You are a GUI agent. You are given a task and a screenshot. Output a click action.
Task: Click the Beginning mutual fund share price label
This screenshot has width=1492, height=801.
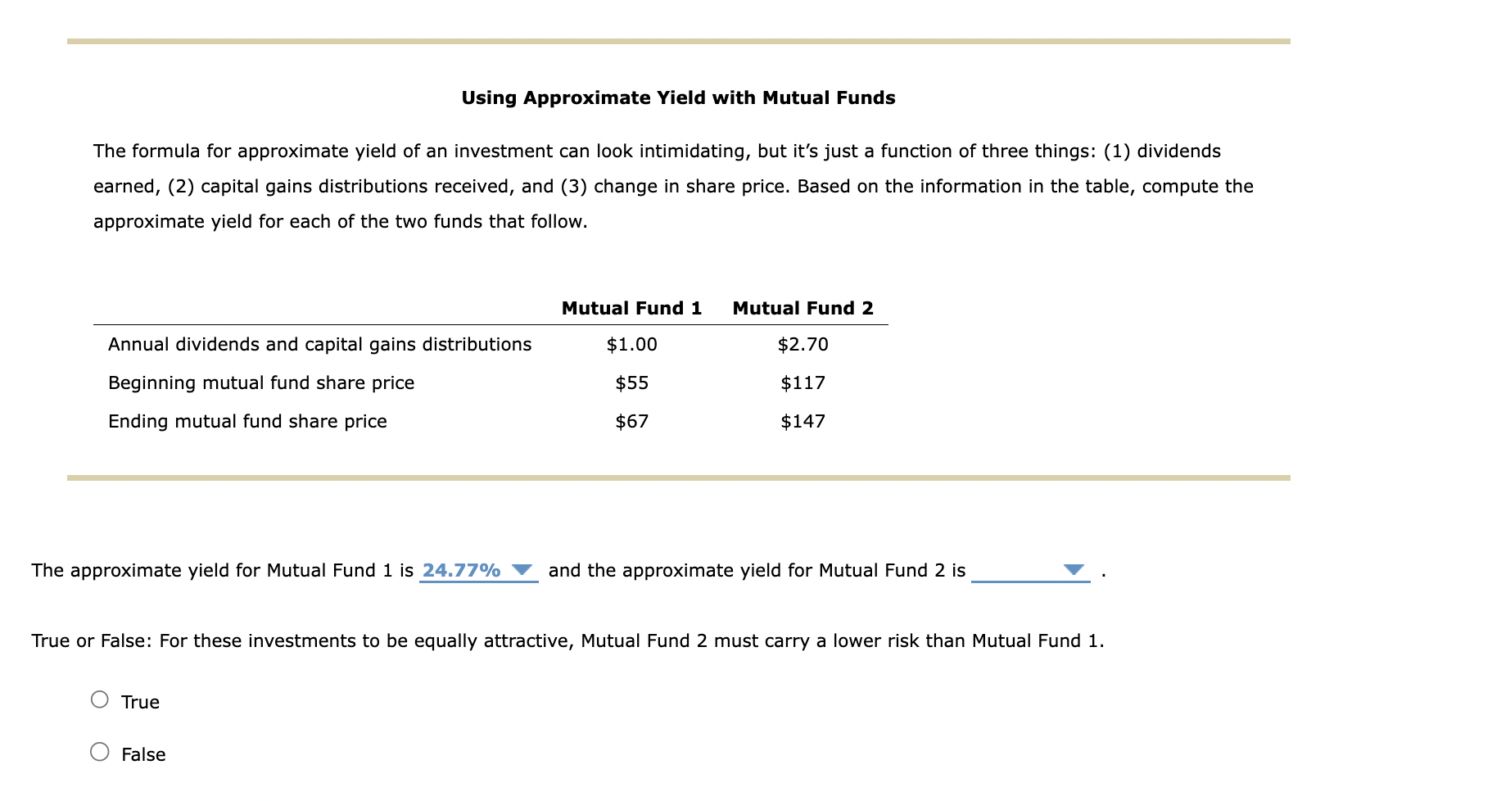(261, 382)
